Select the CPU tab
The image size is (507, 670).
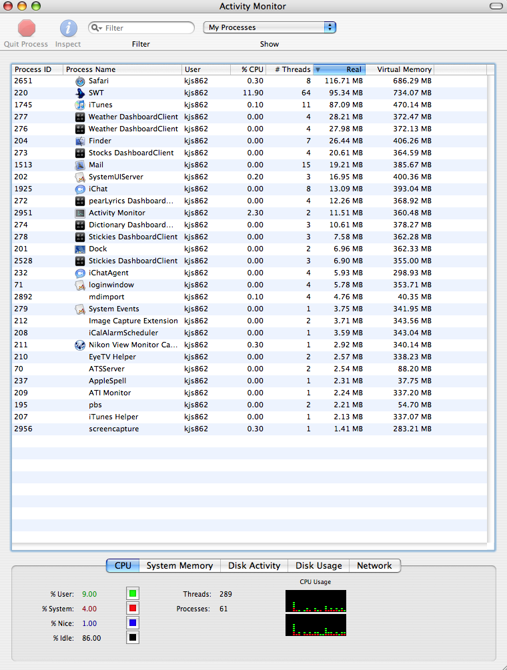123,565
